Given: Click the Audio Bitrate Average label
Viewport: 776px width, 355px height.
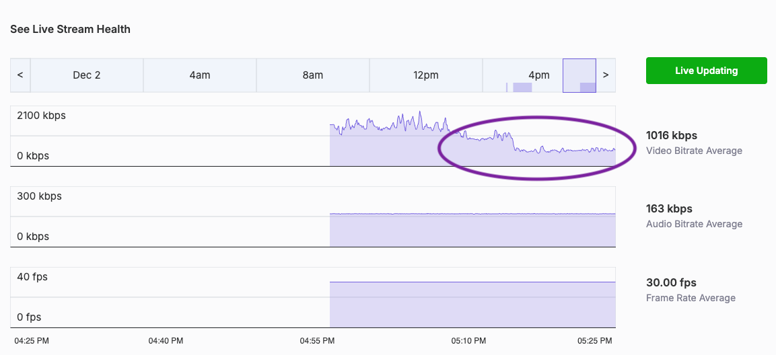Looking at the screenshot, I should pos(695,224).
